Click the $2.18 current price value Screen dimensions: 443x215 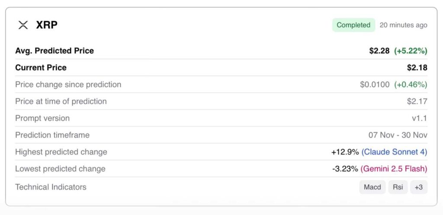coord(417,67)
